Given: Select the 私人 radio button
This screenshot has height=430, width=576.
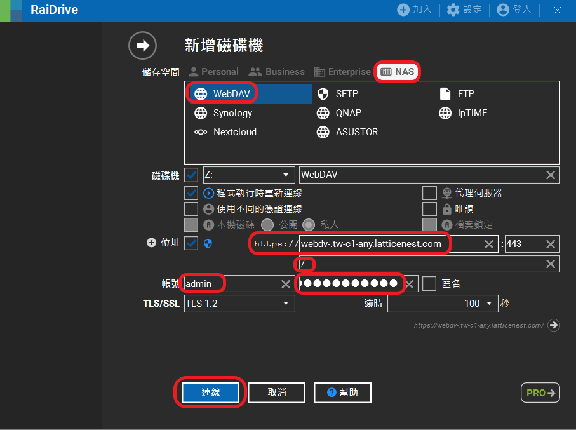Looking at the screenshot, I should tap(309, 225).
